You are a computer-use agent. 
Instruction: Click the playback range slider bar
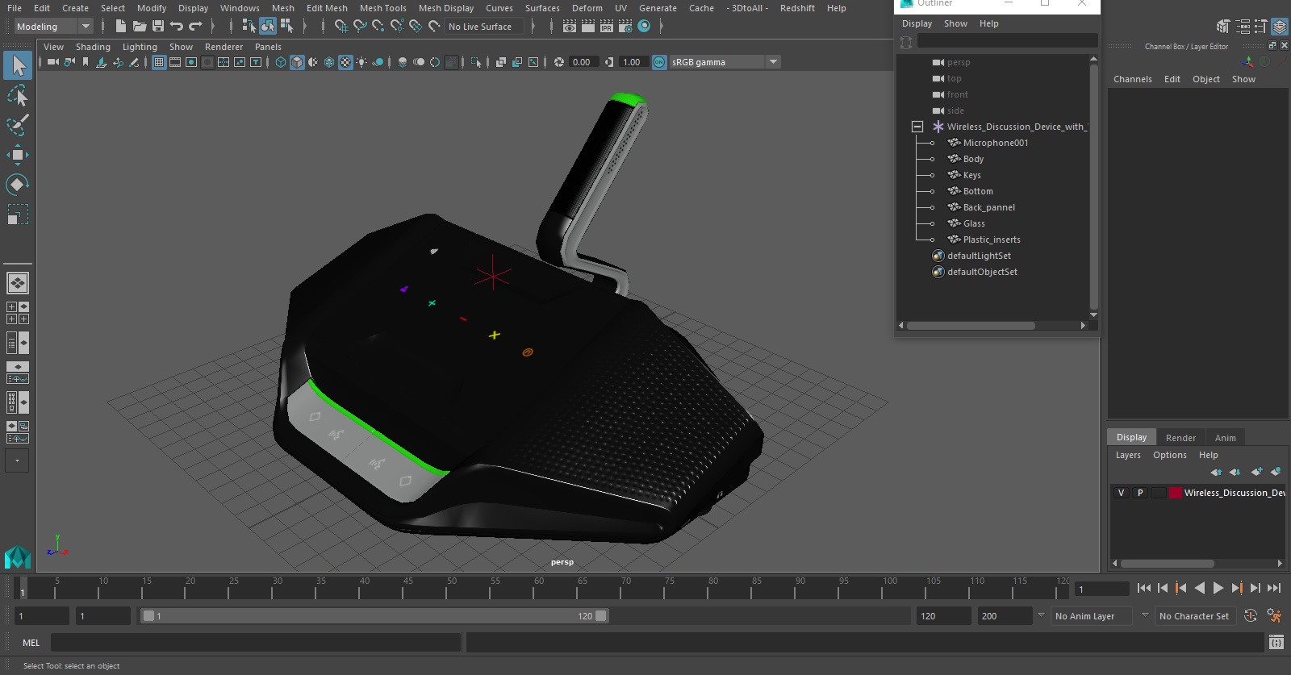(x=375, y=616)
